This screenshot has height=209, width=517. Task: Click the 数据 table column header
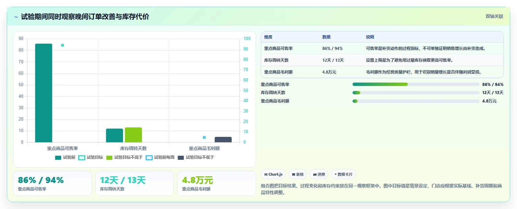pyautogui.click(x=327, y=37)
